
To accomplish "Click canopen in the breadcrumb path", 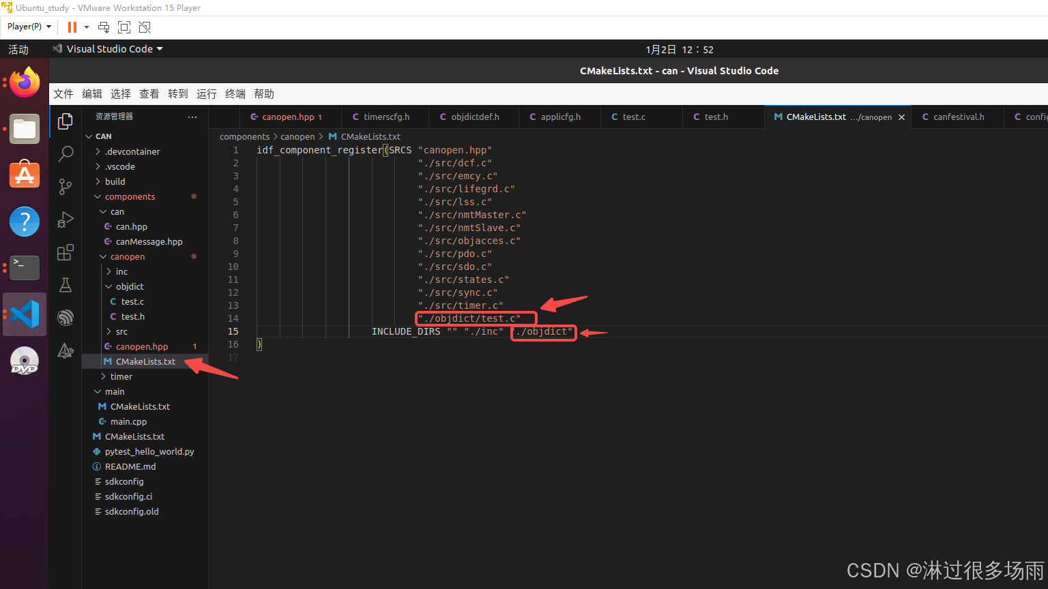I will pyautogui.click(x=297, y=136).
